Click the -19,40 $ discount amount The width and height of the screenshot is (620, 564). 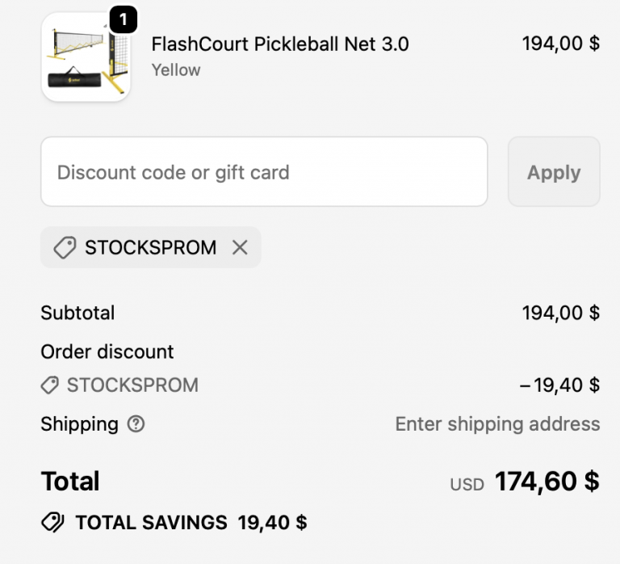tap(559, 385)
